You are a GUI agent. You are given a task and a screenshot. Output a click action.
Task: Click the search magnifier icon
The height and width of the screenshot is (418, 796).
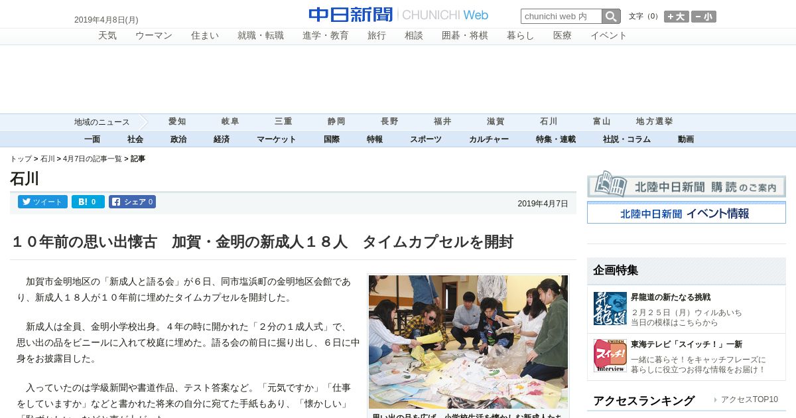point(611,17)
